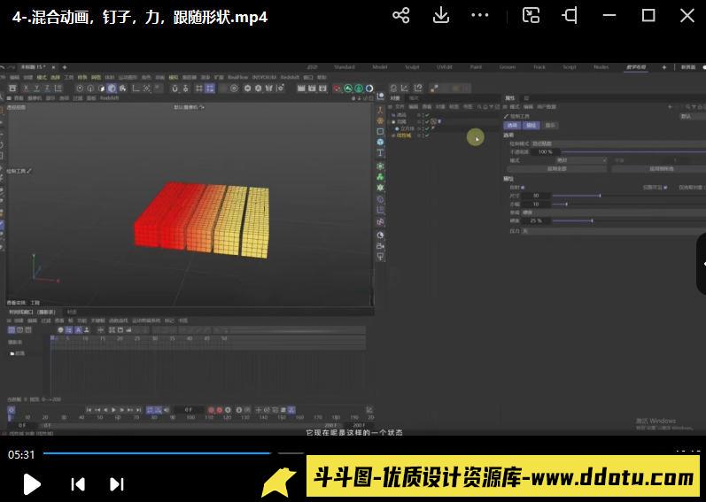Play the Cinema 4D timeline animation
706x502 pixels.
coord(114,410)
